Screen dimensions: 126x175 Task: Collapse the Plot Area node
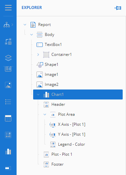pyautogui.click(x=45, y=114)
